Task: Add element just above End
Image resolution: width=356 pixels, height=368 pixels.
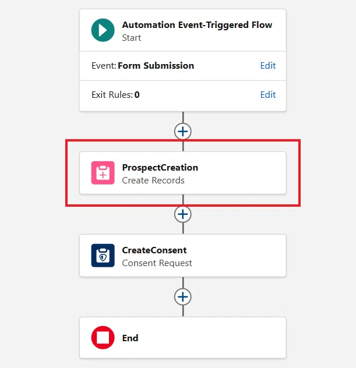Action: point(183,297)
